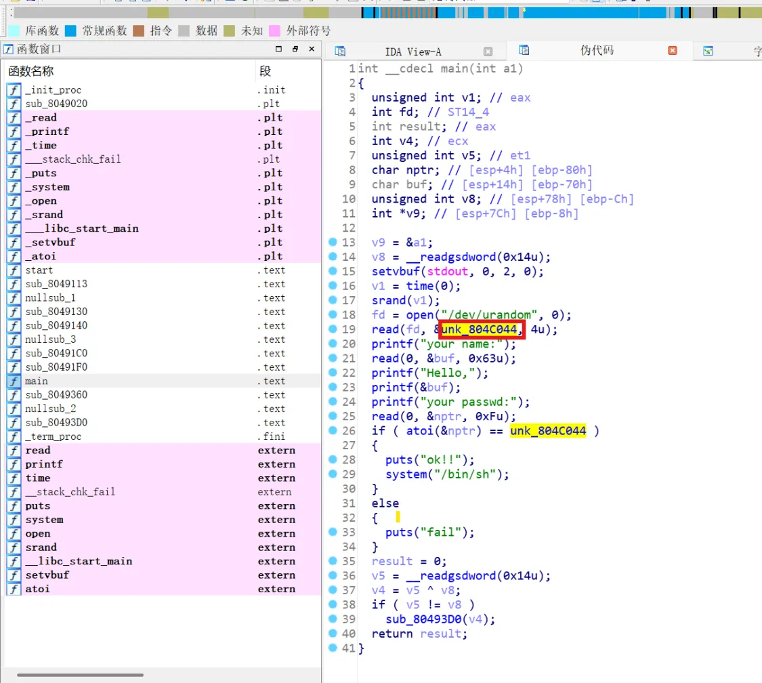This screenshot has width=762, height=683.
Task: Click unk_804C044 in the if condition
Action: coord(548,431)
